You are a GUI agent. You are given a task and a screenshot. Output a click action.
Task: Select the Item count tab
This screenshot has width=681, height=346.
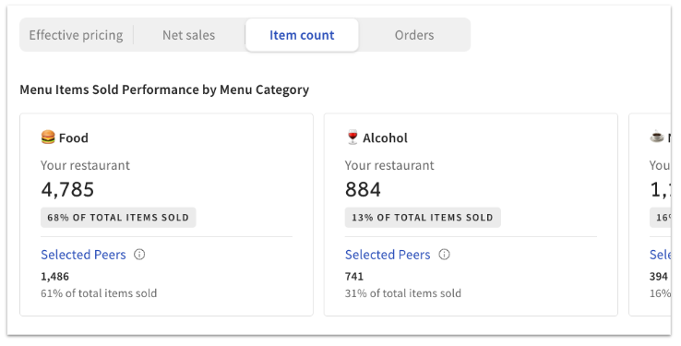pyautogui.click(x=302, y=35)
